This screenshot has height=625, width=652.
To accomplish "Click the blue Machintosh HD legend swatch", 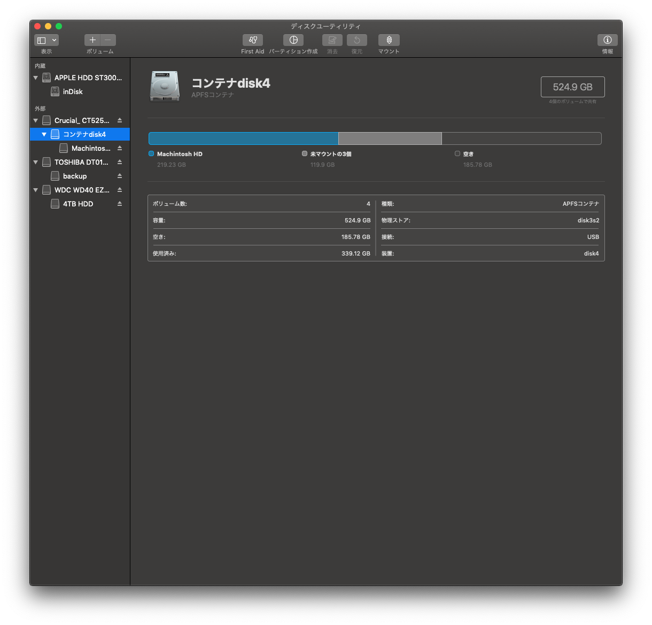I will (151, 153).
